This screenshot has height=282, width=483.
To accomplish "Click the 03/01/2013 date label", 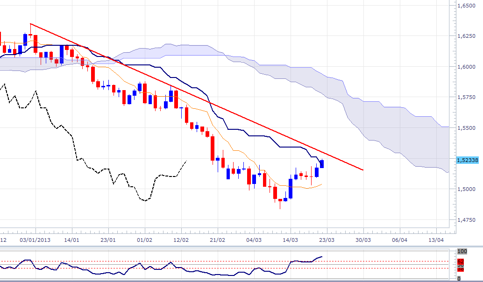I will point(36,240).
